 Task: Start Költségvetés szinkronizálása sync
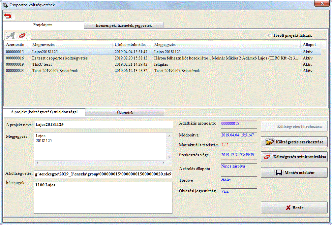coord(294,157)
